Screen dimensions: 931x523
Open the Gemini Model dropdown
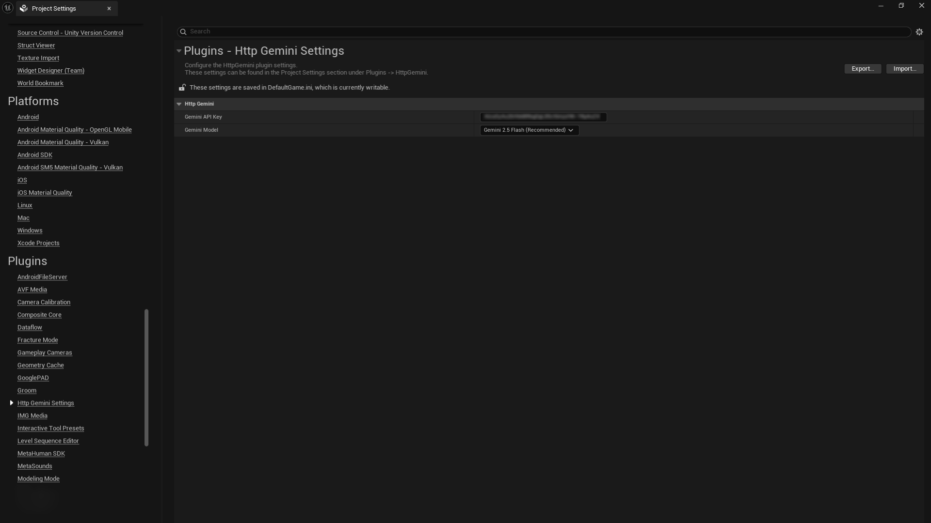[530, 130]
